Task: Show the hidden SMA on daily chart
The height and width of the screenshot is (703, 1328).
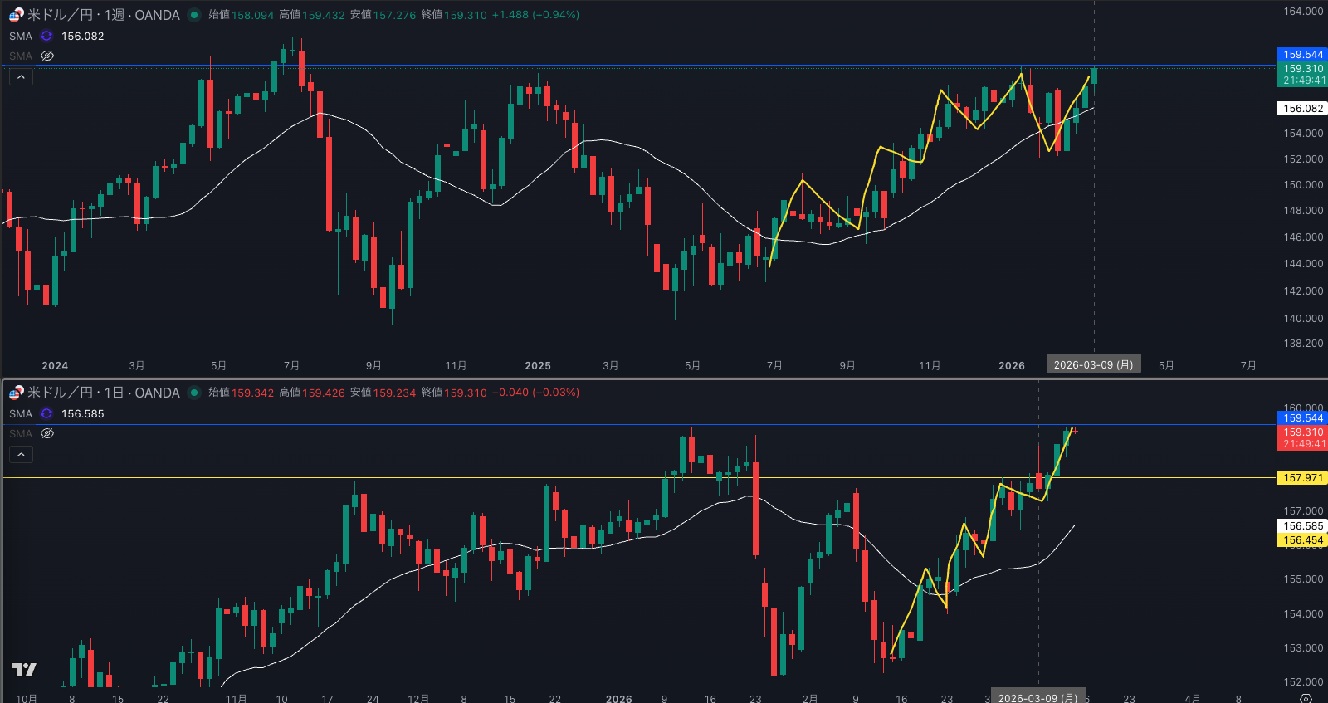Action: point(47,433)
